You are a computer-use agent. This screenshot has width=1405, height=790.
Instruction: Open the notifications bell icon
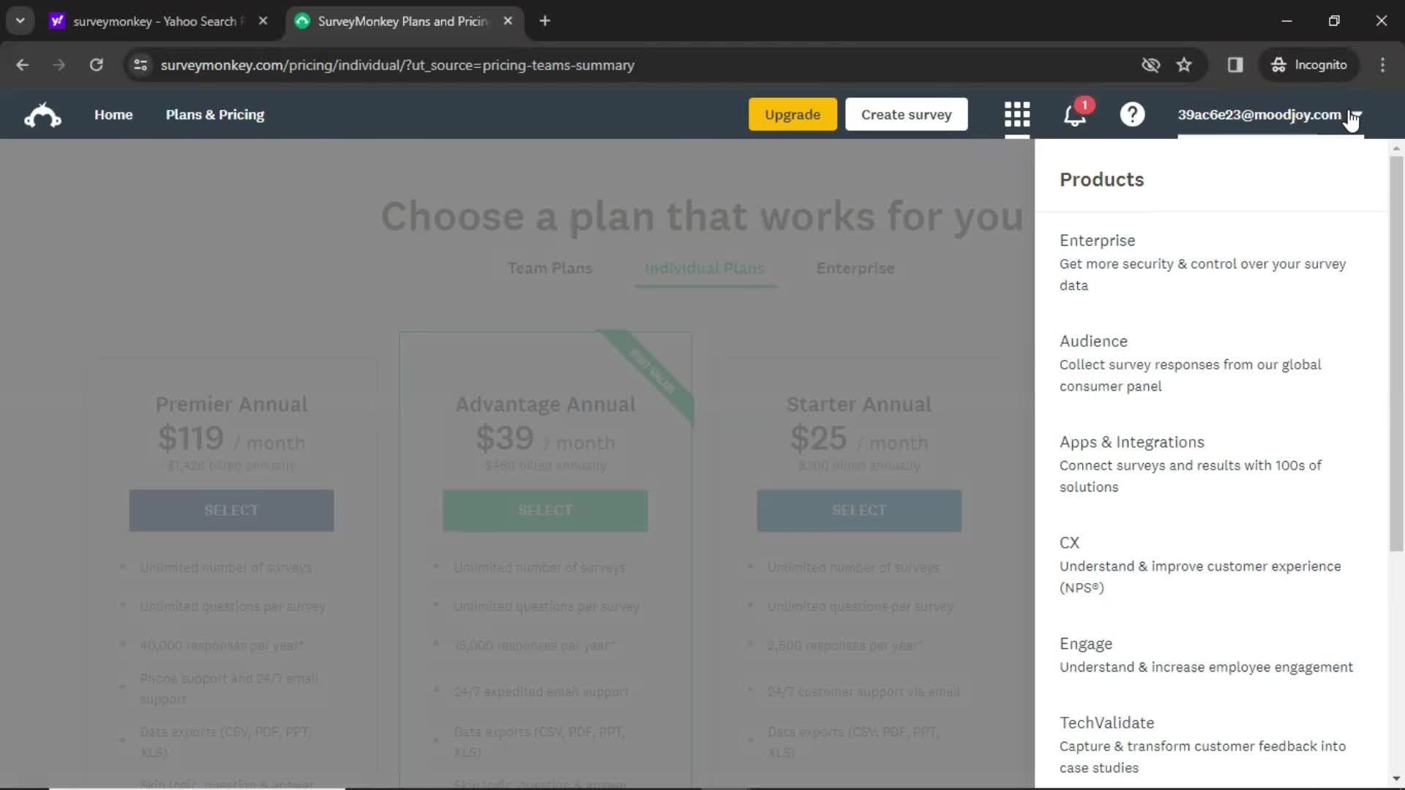tap(1074, 115)
